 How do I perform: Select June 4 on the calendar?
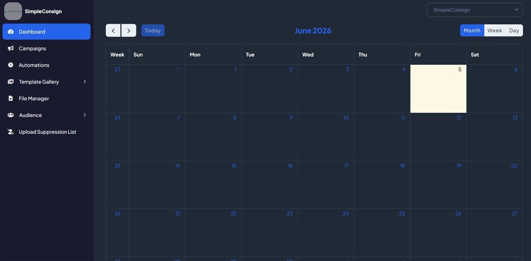382,89
